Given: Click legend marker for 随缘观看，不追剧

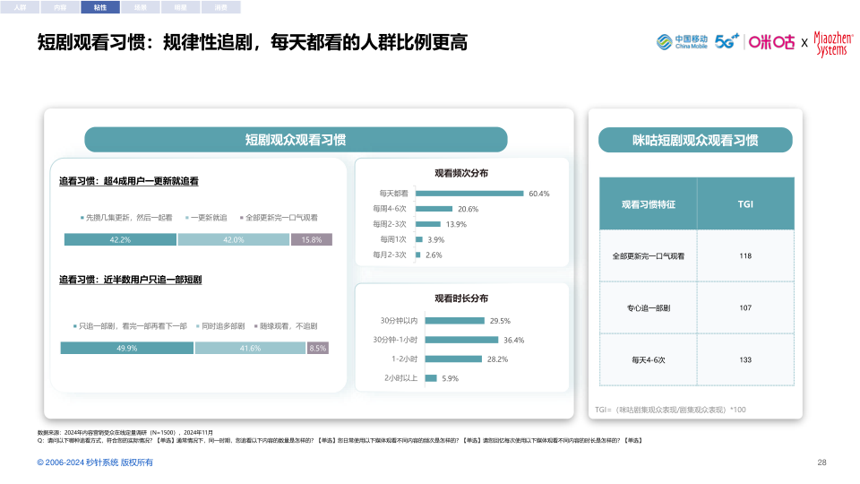Looking at the screenshot, I should 255,326.
